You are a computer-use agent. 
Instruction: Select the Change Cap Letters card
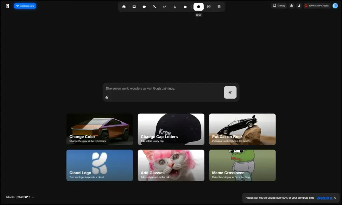point(171,129)
